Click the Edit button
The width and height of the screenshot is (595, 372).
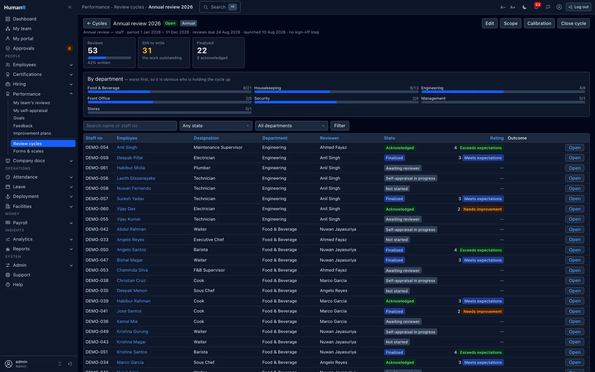pos(490,23)
